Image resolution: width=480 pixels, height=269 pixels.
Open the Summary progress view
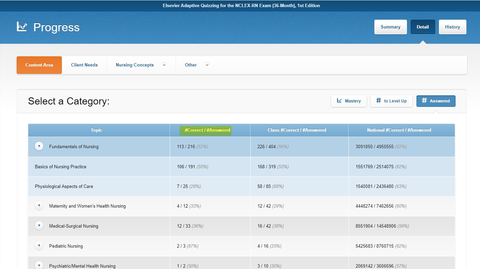click(390, 27)
